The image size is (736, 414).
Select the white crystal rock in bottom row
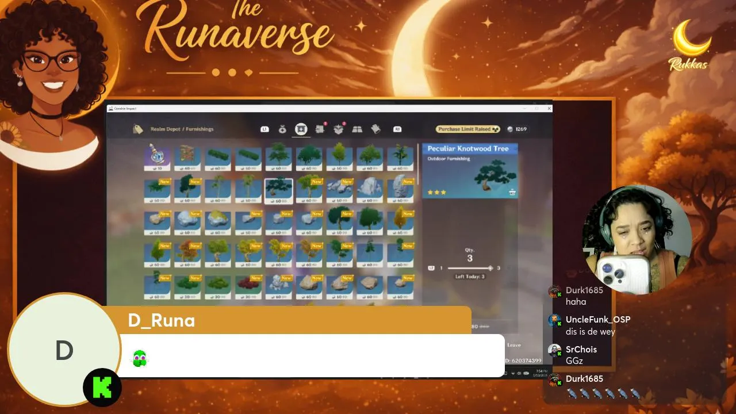(x=278, y=289)
